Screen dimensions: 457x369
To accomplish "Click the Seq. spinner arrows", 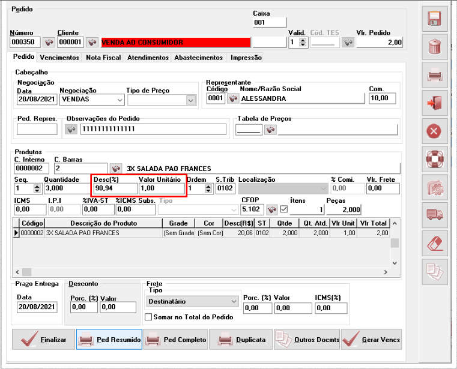I will 37,188.
